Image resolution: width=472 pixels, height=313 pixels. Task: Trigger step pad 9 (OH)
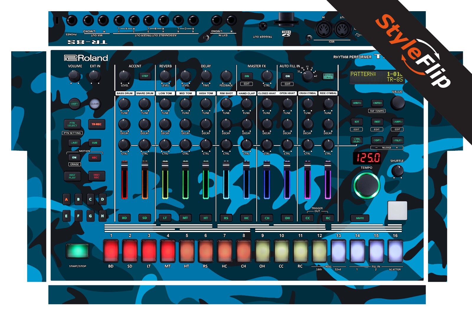(263, 251)
